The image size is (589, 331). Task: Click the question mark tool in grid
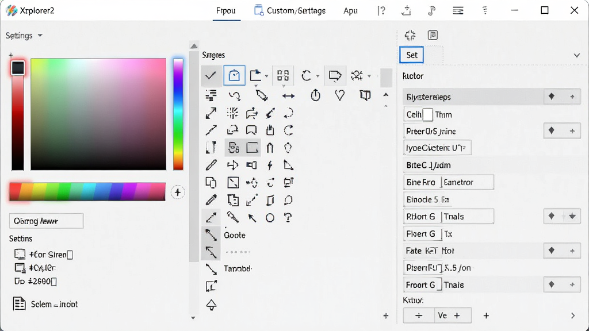point(288,217)
